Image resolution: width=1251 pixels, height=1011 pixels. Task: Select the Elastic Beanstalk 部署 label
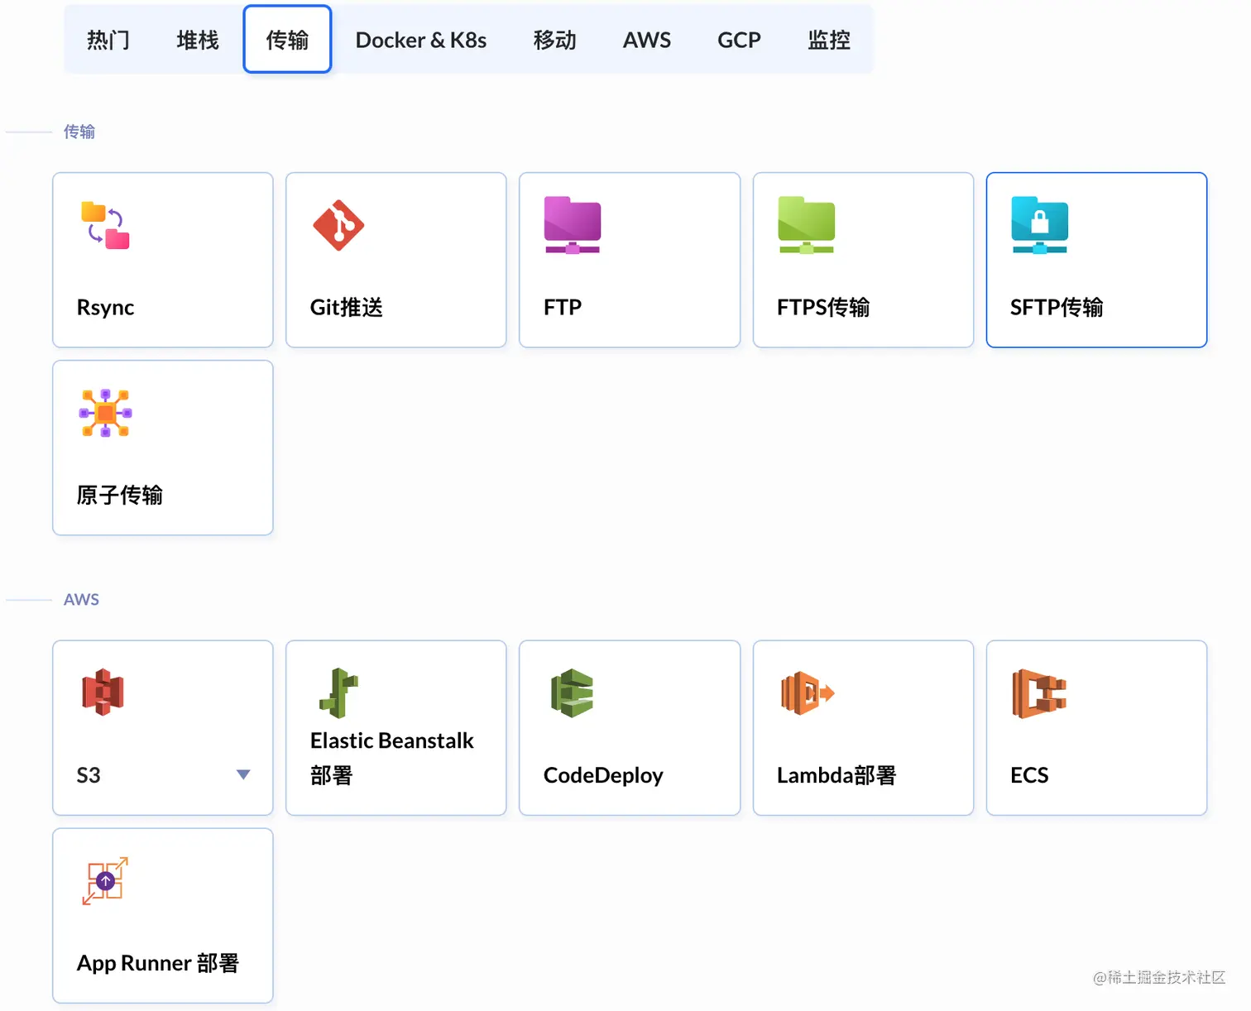pos(392,758)
